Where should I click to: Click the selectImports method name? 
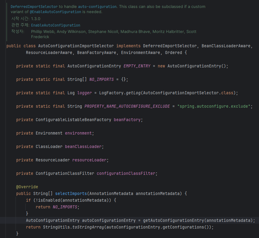(71, 193)
